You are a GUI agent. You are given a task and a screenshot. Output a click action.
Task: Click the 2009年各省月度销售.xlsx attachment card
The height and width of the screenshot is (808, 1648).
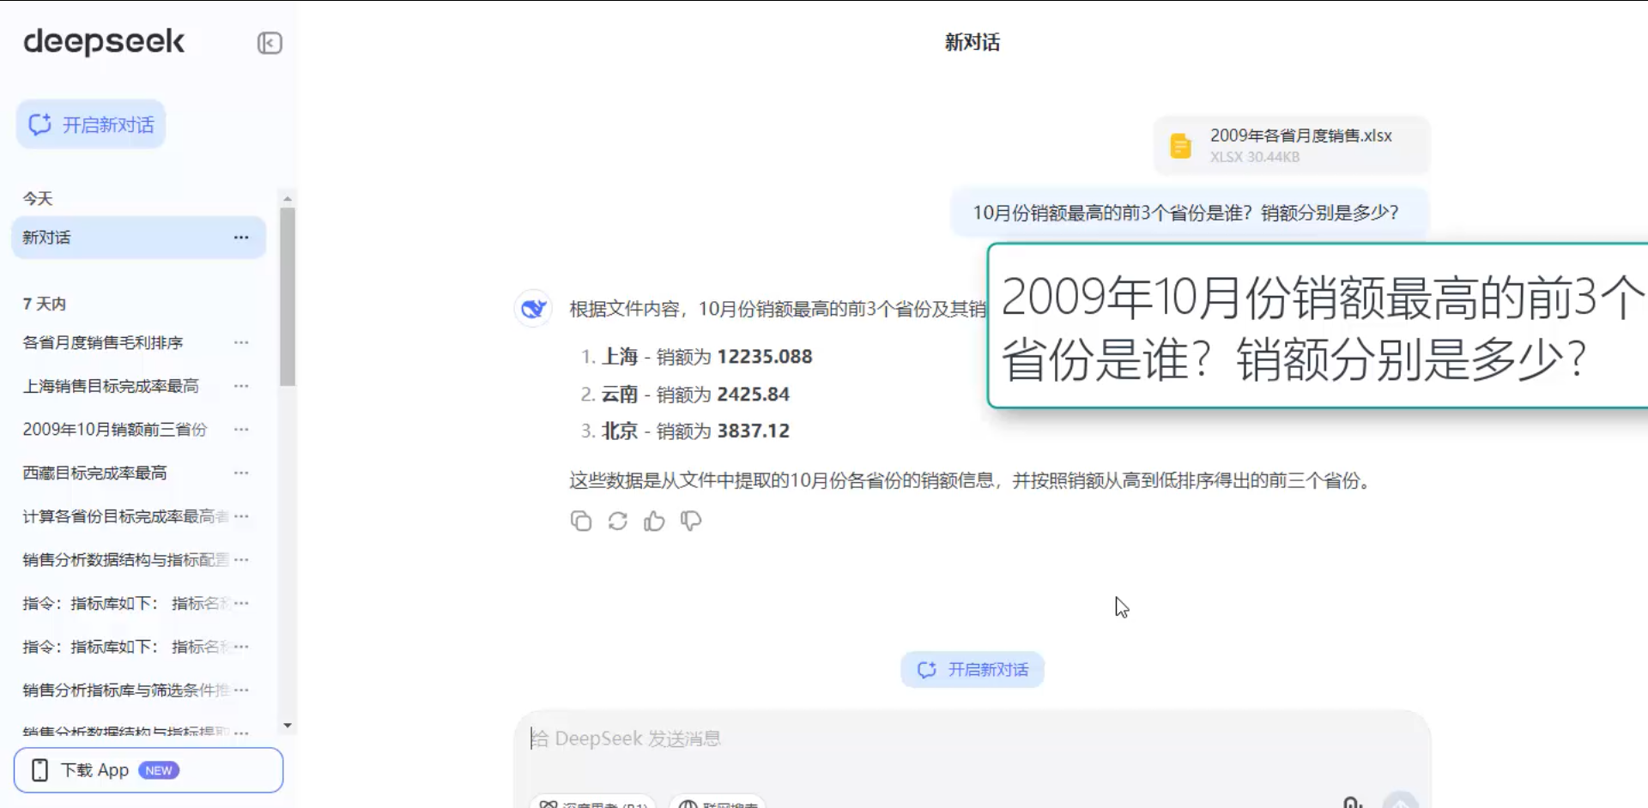1292,146
